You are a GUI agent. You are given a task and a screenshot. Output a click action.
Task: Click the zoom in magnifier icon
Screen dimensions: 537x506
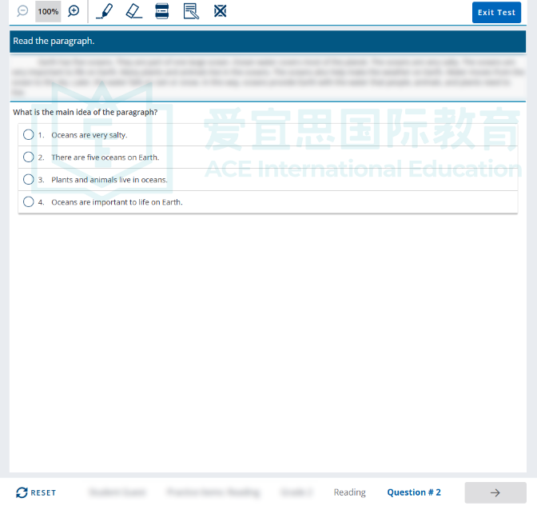pos(74,11)
